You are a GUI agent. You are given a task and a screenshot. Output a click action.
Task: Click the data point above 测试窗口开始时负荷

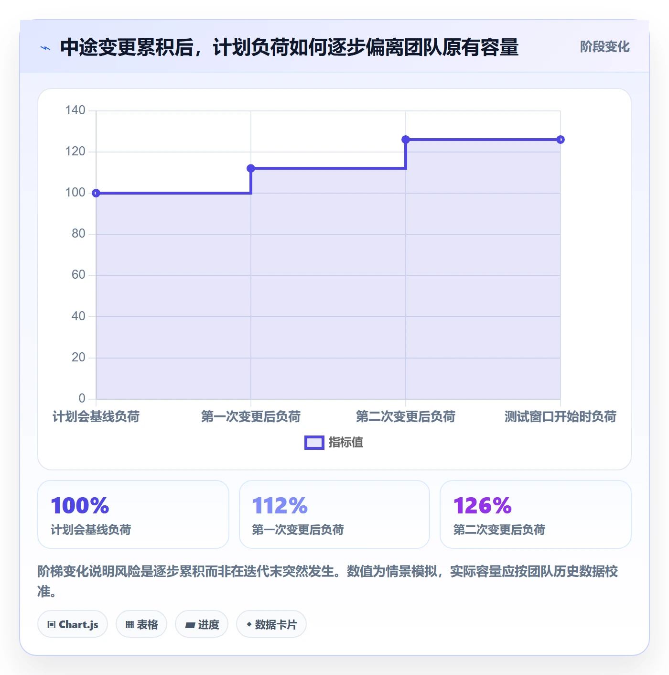561,140
